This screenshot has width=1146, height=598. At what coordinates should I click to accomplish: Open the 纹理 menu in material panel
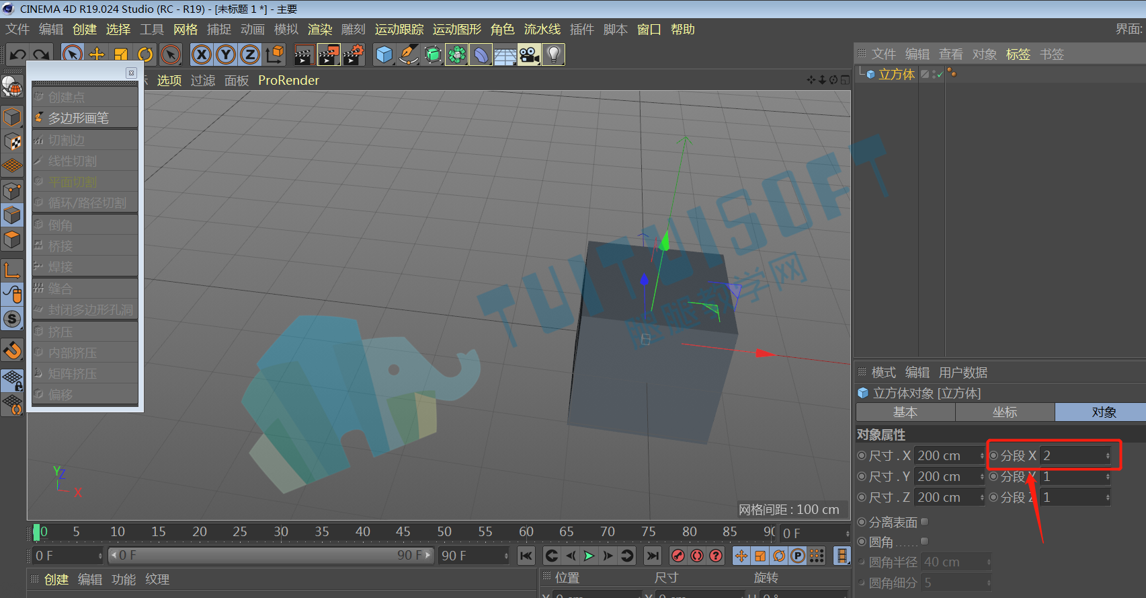coord(157,580)
